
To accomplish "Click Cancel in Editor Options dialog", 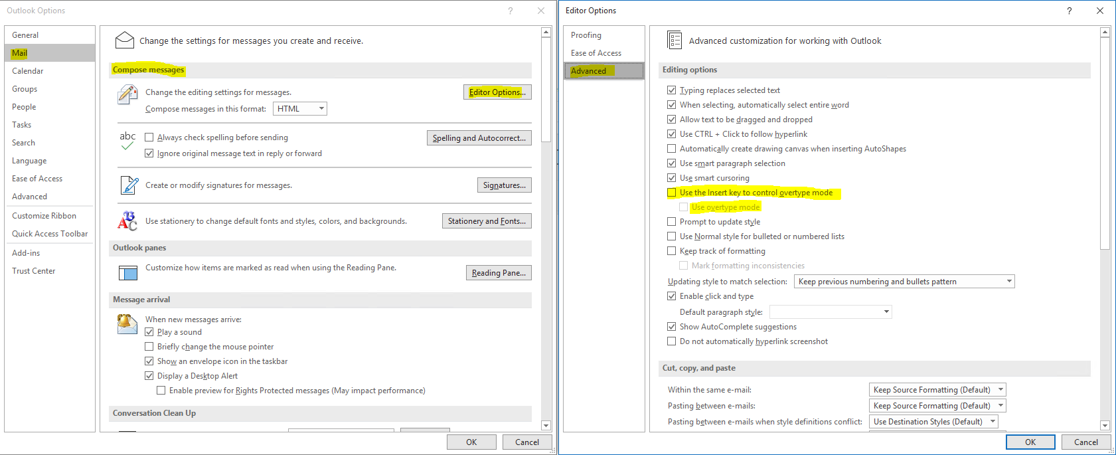I will point(1086,442).
